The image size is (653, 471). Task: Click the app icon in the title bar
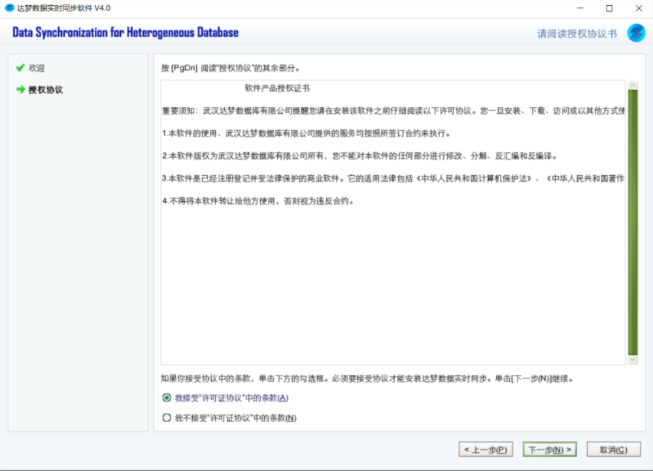(x=9, y=8)
